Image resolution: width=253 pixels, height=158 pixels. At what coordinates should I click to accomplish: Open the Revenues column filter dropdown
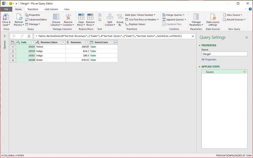(x=87, y=42)
